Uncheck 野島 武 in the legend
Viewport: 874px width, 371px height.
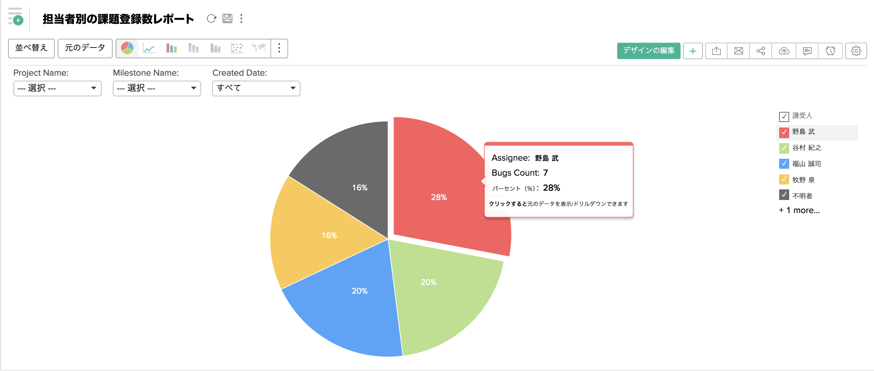(x=784, y=132)
